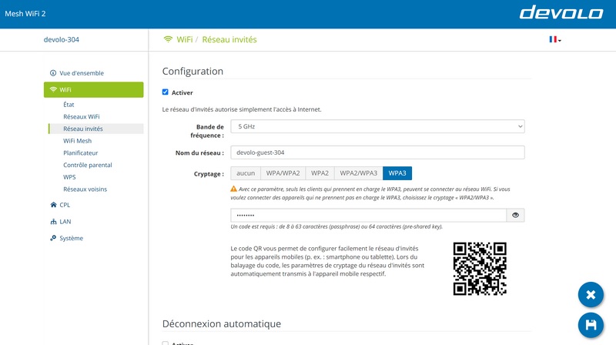Click the Configuration heading

(192, 71)
